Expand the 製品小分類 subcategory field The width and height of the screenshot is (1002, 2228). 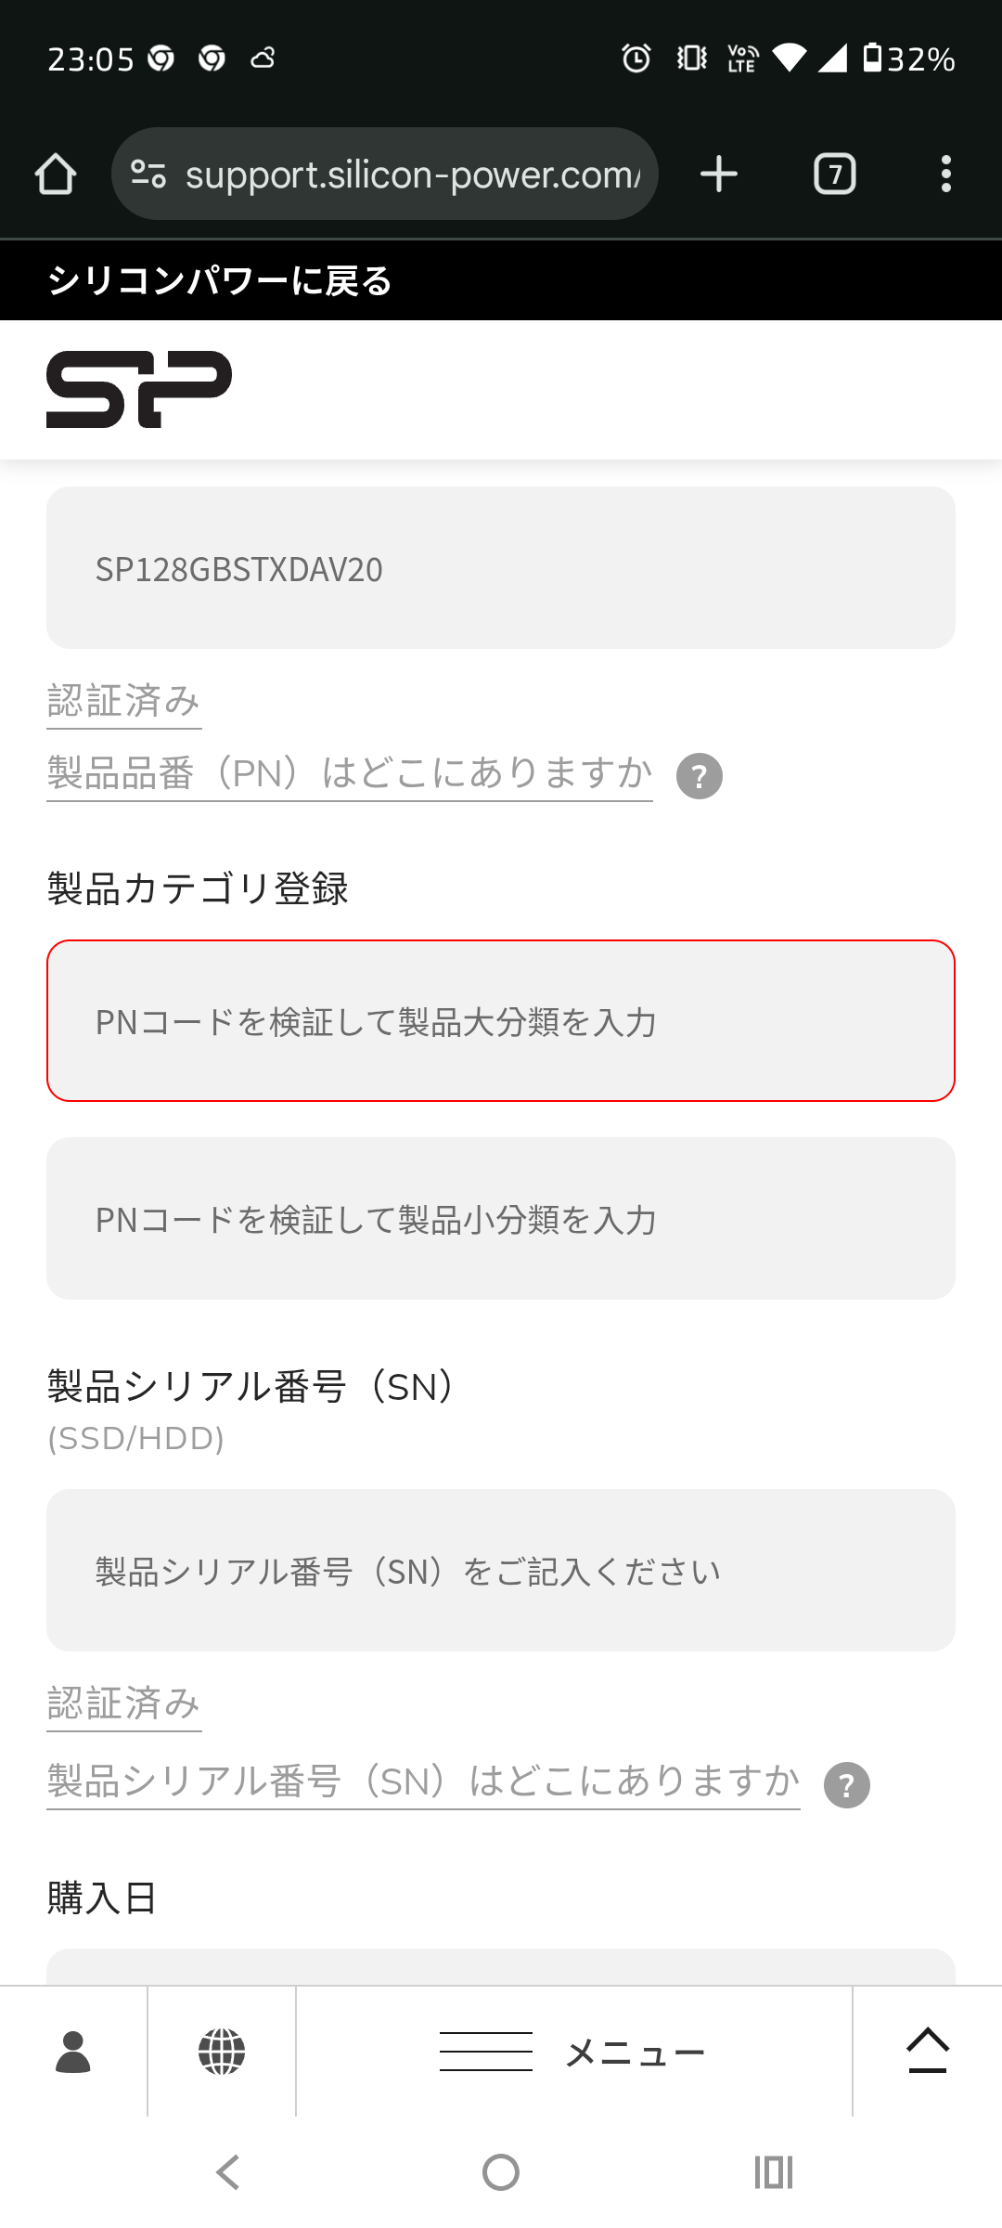pyautogui.click(x=501, y=1219)
